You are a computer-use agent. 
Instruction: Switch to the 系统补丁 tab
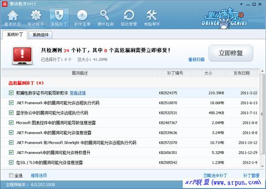click(x=15, y=35)
